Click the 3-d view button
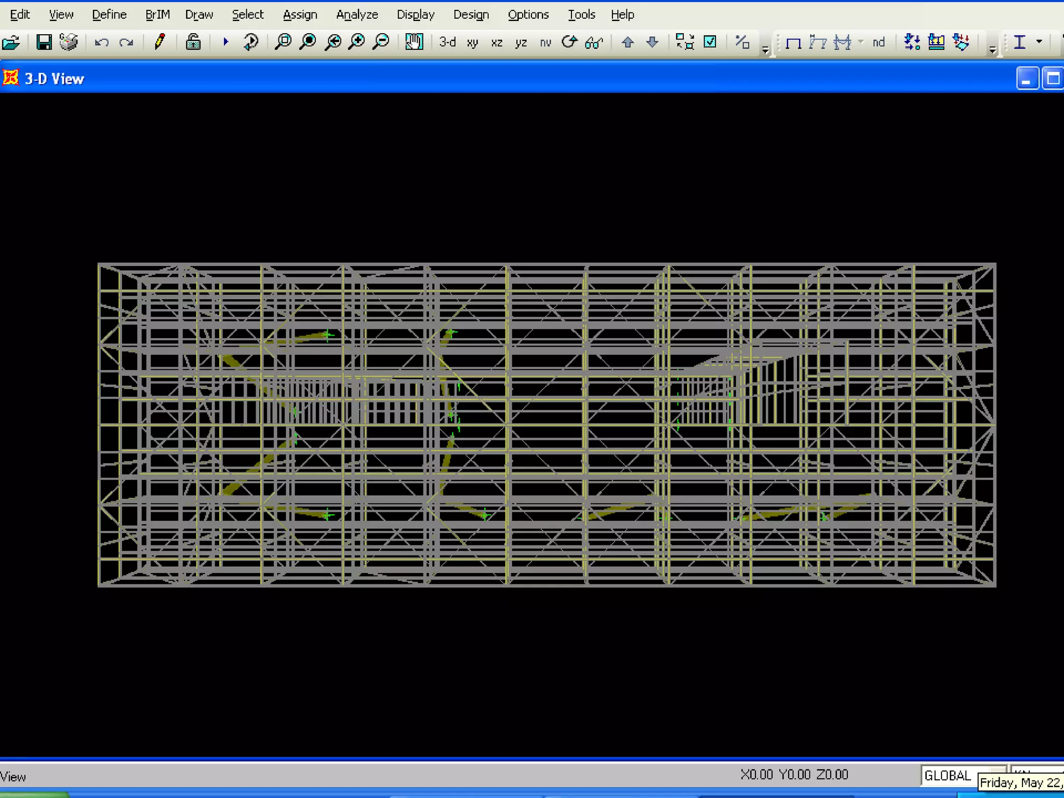The image size is (1064, 798). pyautogui.click(x=447, y=42)
